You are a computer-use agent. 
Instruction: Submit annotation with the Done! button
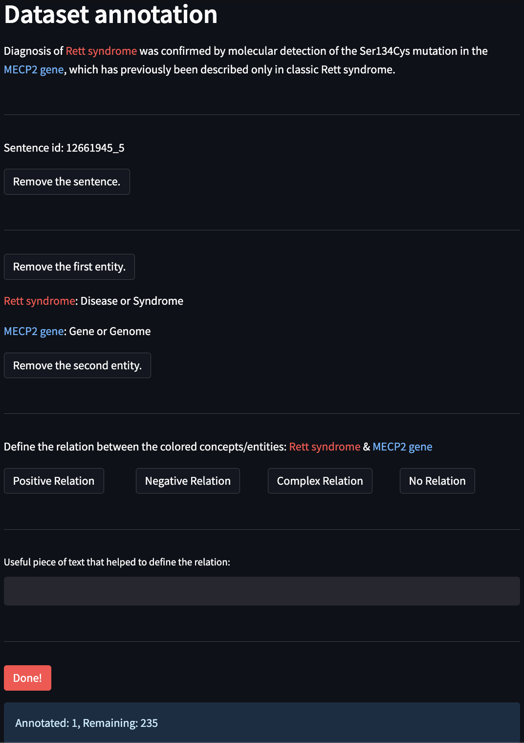[x=27, y=678]
